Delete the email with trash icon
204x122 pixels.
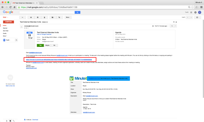coord(44,17)
